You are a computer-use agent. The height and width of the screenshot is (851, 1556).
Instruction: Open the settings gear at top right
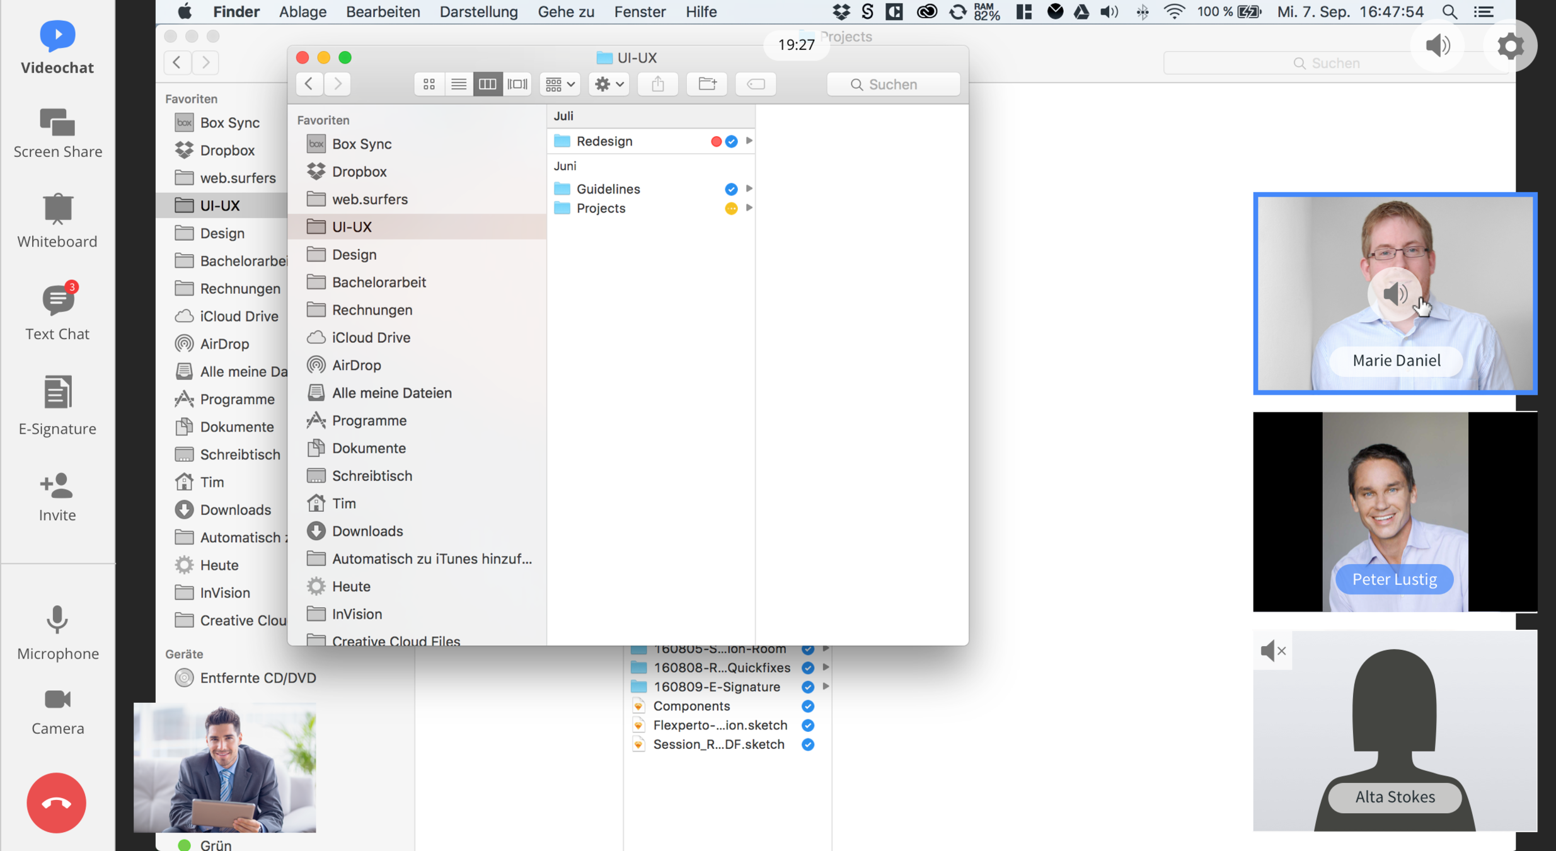tap(1510, 46)
